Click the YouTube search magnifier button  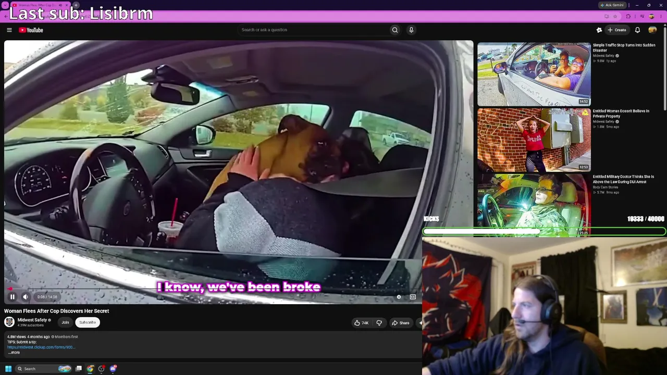click(x=395, y=30)
